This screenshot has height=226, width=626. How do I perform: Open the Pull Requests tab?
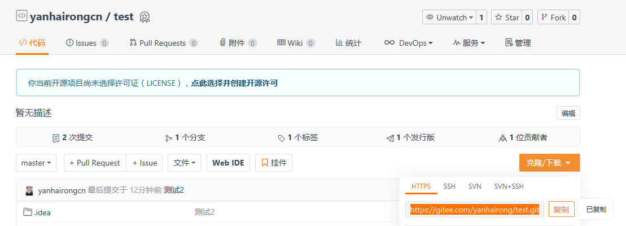tap(164, 43)
